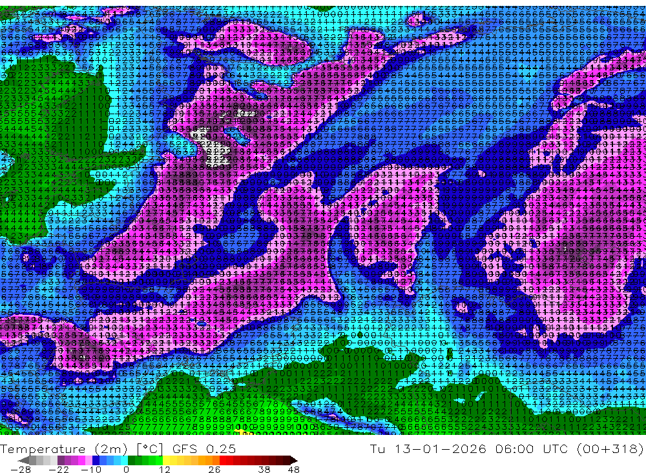Click the 26 label on the legend
The height and width of the screenshot is (473, 646).
[x=214, y=470]
